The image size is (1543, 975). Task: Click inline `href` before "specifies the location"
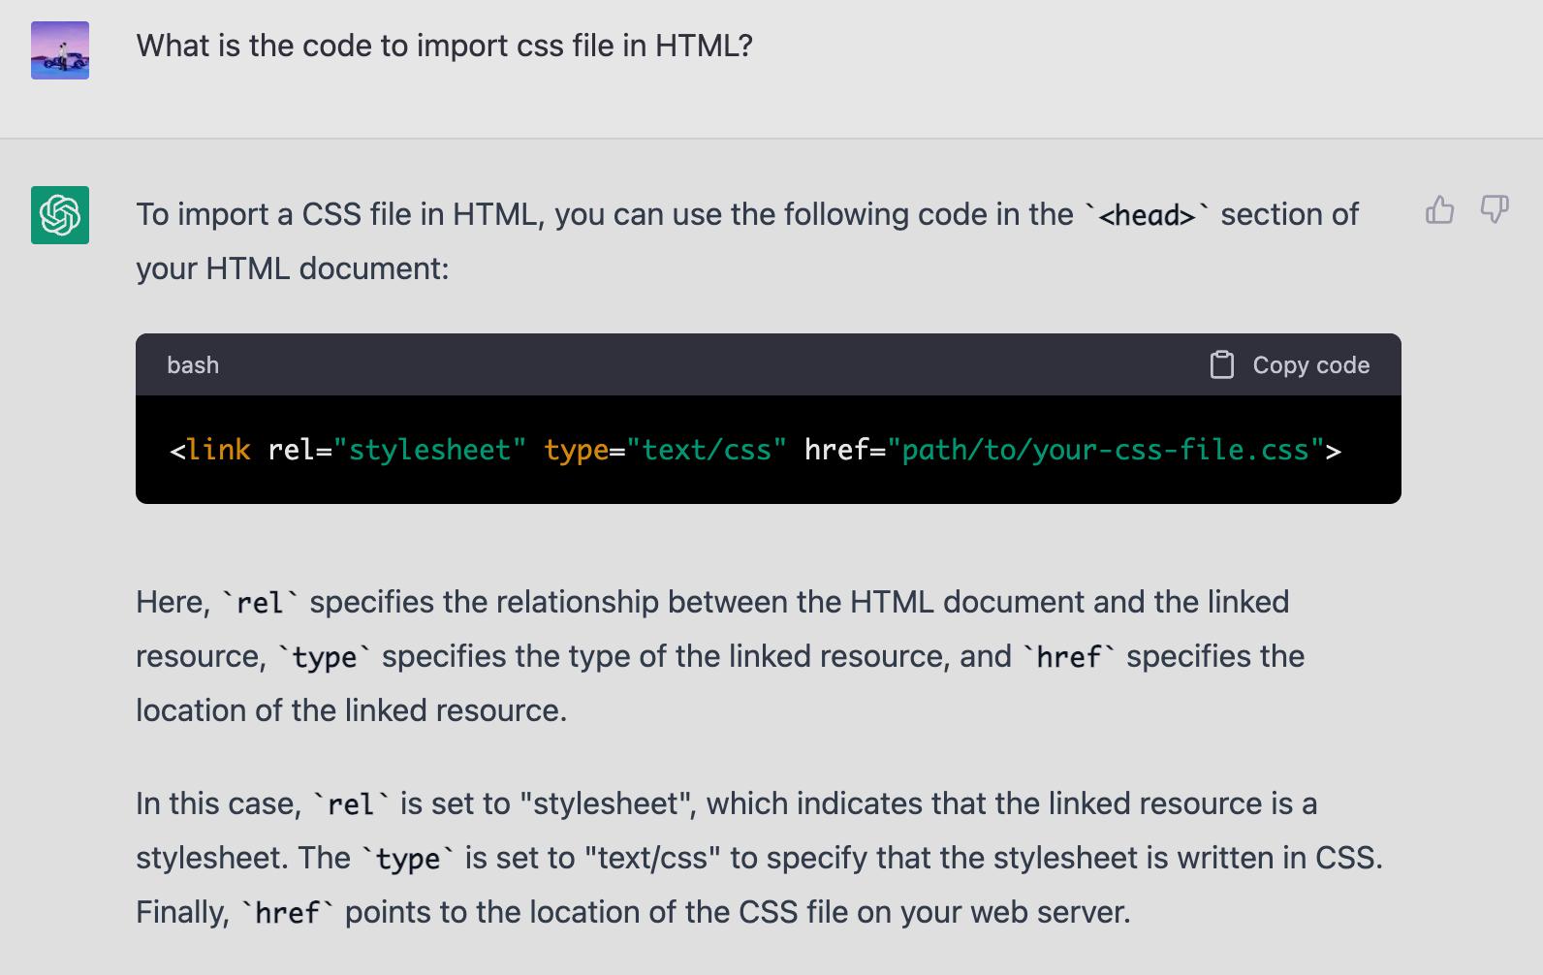click(x=1068, y=657)
